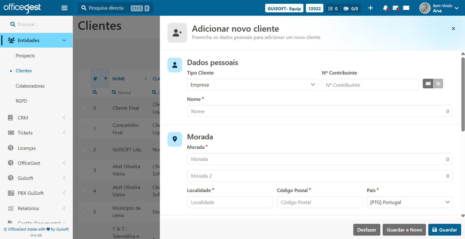Check the row 3 Abel Oliveira Vieira checkbox
Viewport: 465px width, 239px height.
tap(84, 170)
